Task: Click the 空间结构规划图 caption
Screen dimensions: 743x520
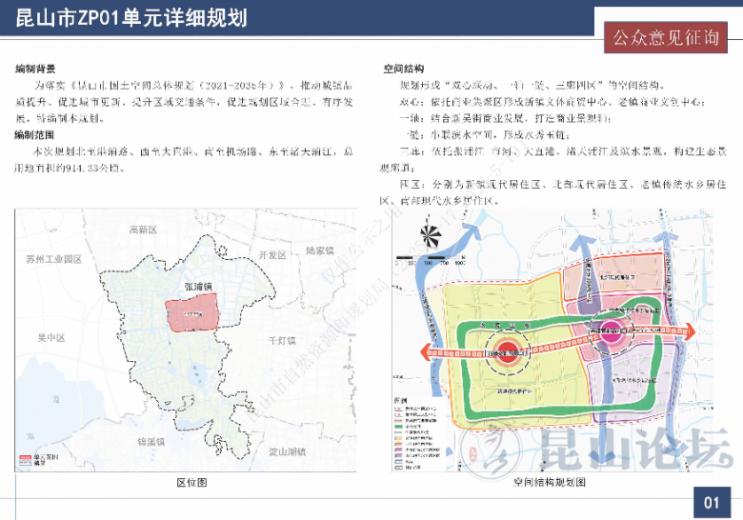Action: [x=550, y=483]
